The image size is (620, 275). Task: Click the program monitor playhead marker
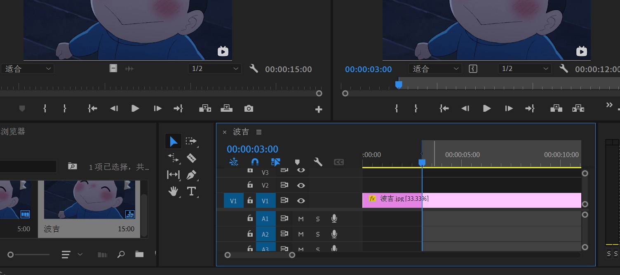399,84
